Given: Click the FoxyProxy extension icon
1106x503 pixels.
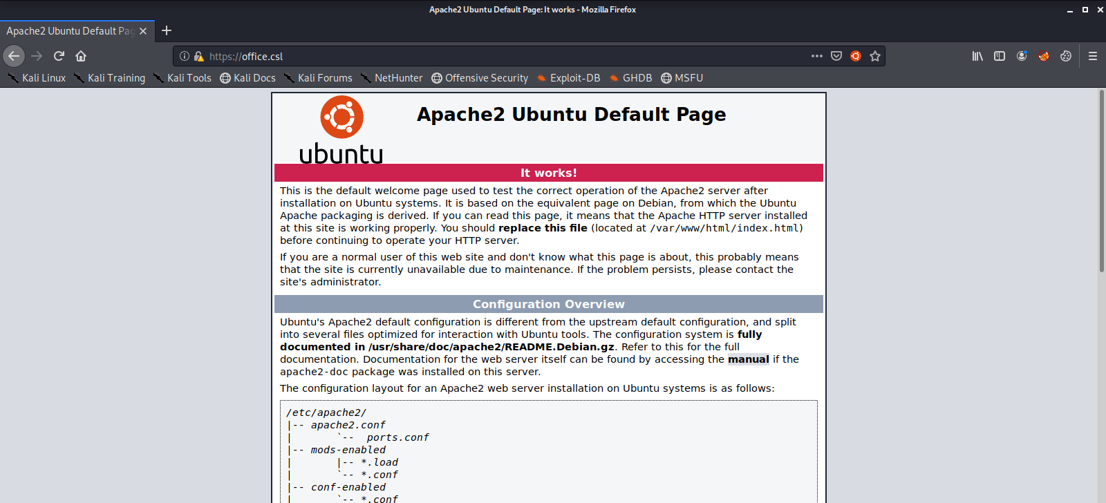Looking at the screenshot, I should [x=1044, y=56].
